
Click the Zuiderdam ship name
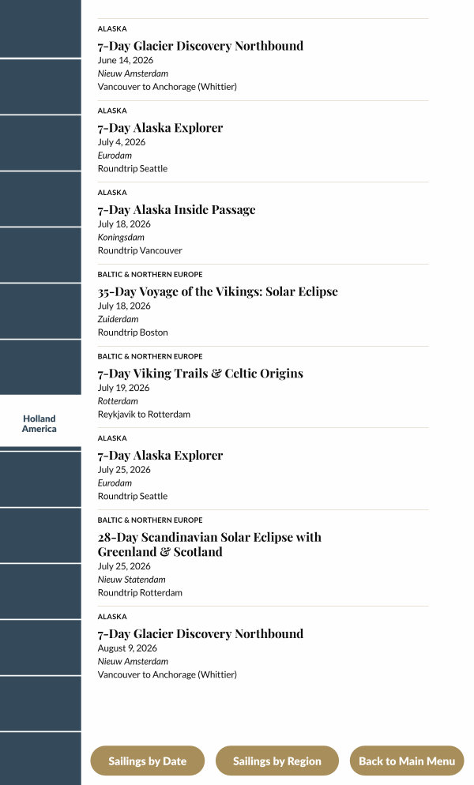[x=118, y=319]
